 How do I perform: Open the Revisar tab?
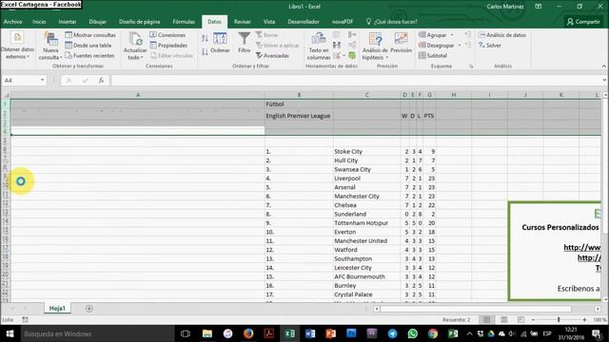pyautogui.click(x=243, y=22)
